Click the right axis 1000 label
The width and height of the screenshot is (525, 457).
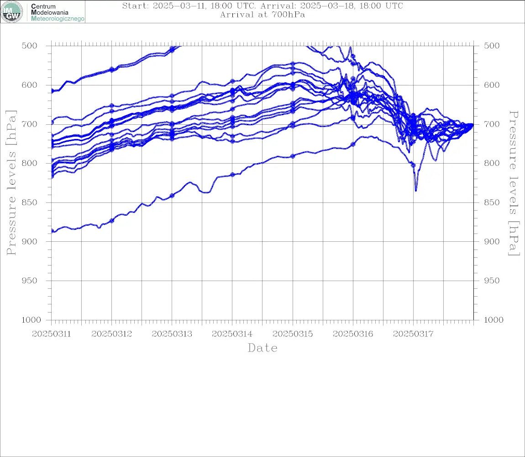[x=493, y=320]
